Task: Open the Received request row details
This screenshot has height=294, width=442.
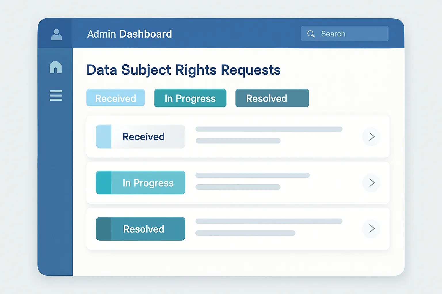Action: pyautogui.click(x=238, y=136)
